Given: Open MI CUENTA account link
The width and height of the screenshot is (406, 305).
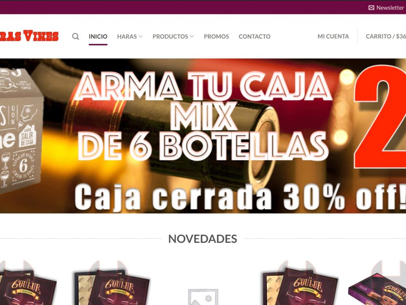Looking at the screenshot, I should [333, 36].
